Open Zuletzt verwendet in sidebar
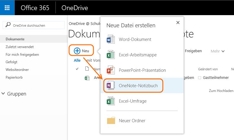The image size is (234, 140). point(20,47)
